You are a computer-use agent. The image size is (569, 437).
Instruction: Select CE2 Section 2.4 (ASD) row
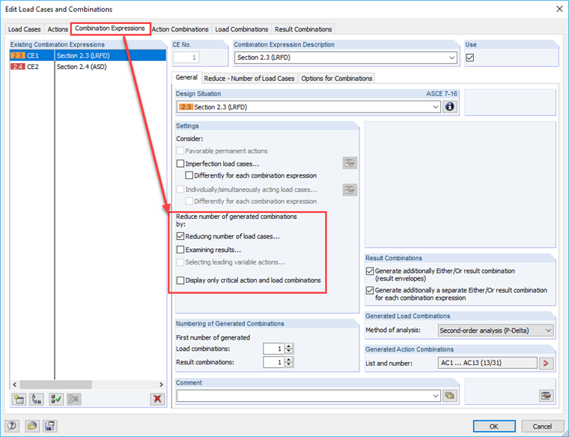point(88,67)
